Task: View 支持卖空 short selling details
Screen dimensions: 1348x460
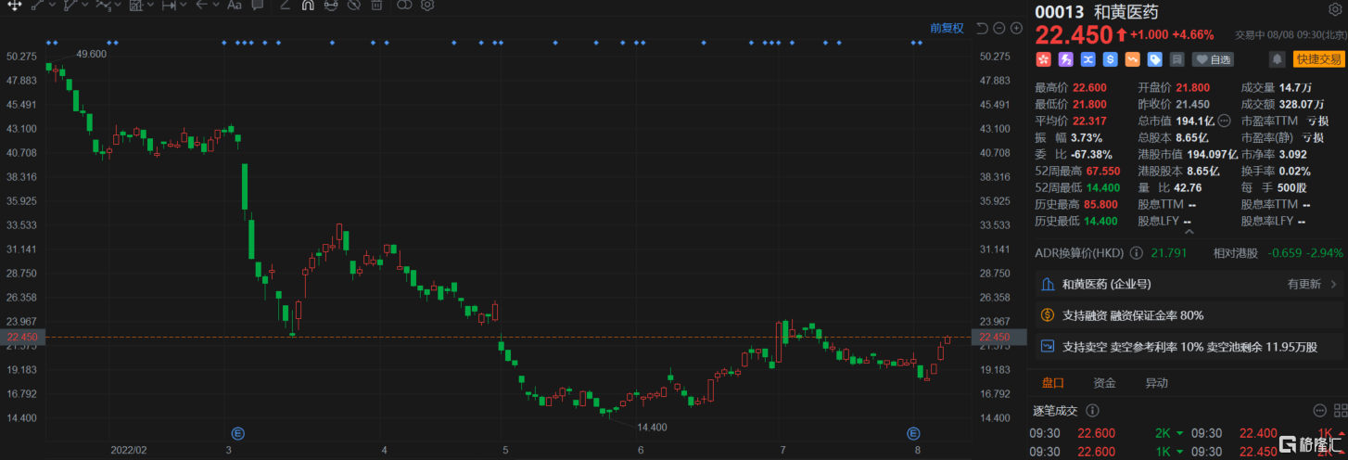Action: [1189, 346]
